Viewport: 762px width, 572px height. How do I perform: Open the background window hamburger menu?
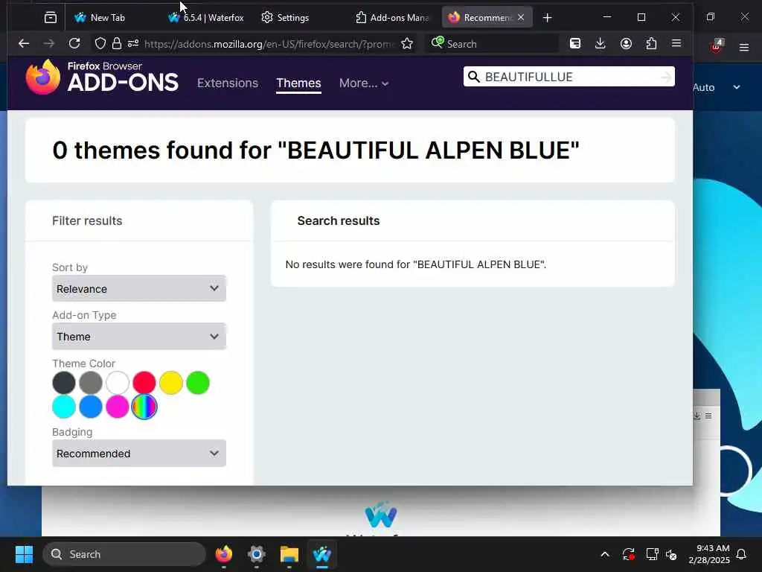click(744, 47)
